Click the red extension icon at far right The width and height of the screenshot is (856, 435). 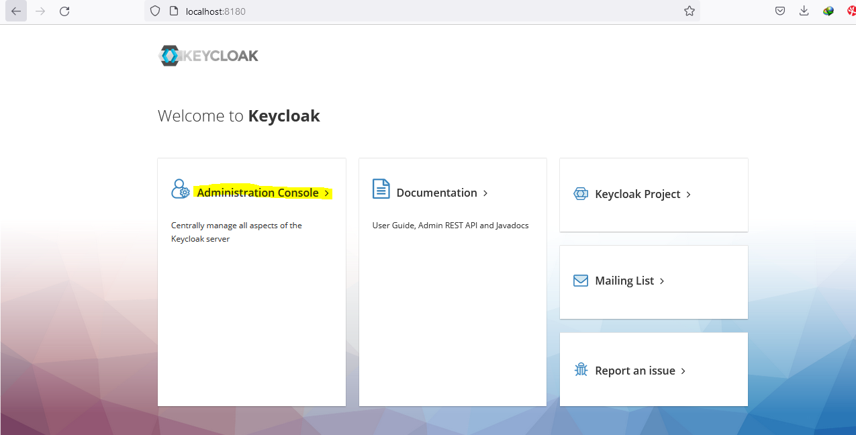pyautogui.click(x=851, y=11)
